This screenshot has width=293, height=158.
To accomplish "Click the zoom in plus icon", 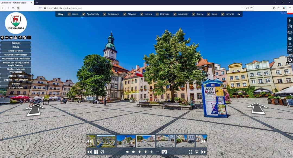I will (x=151, y=152).
